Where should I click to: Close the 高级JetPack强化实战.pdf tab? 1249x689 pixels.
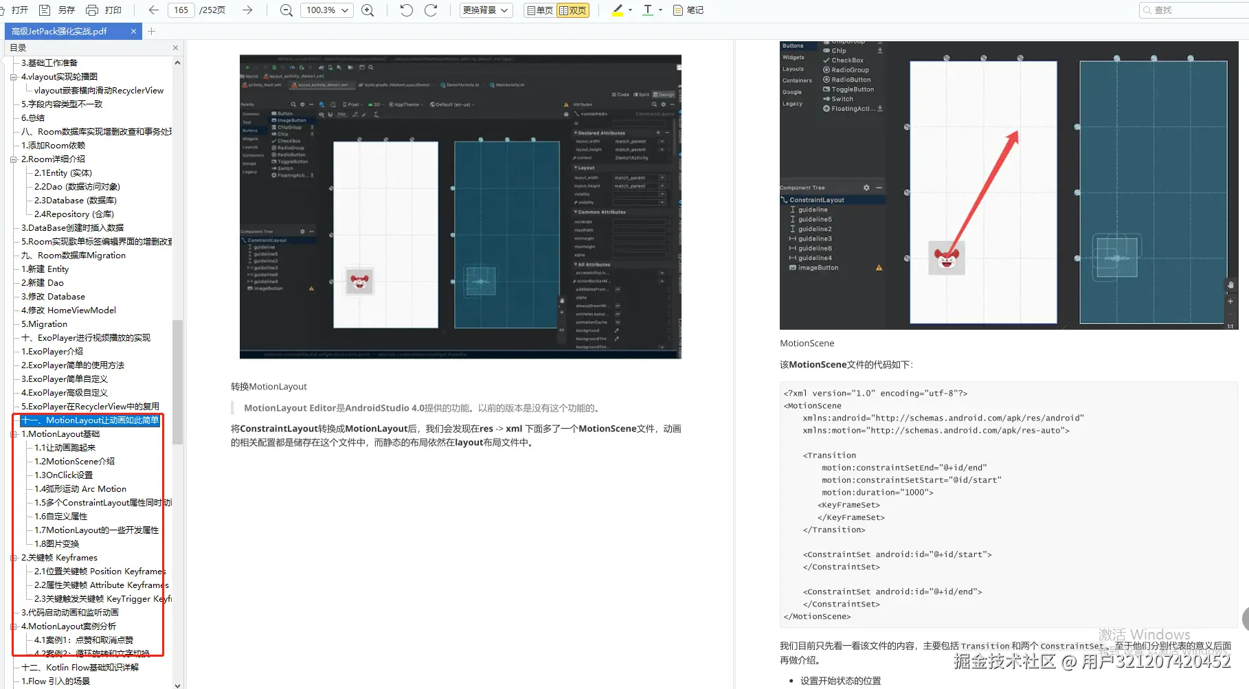133,31
